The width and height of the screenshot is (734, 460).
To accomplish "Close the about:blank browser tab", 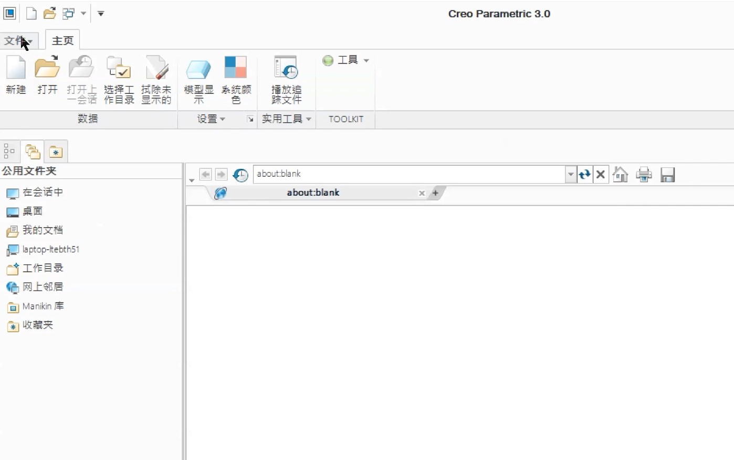I will click(x=422, y=194).
